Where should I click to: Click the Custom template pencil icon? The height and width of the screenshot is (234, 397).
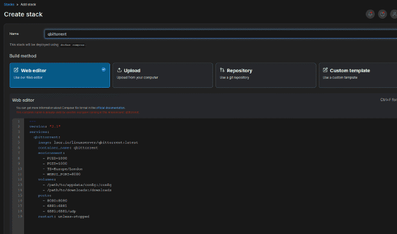(x=325, y=70)
